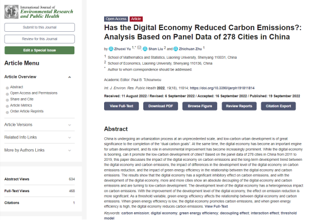This screenshot has width=310, height=220.
Task: Open Zhichuan Zhu's author profile icon
Action: click(x=176, y=49)
